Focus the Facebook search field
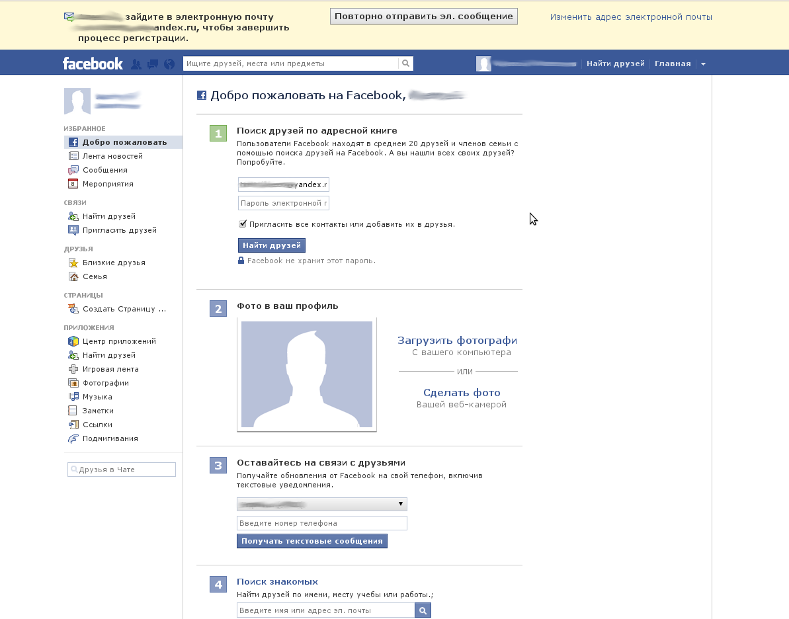 point(291,63)
